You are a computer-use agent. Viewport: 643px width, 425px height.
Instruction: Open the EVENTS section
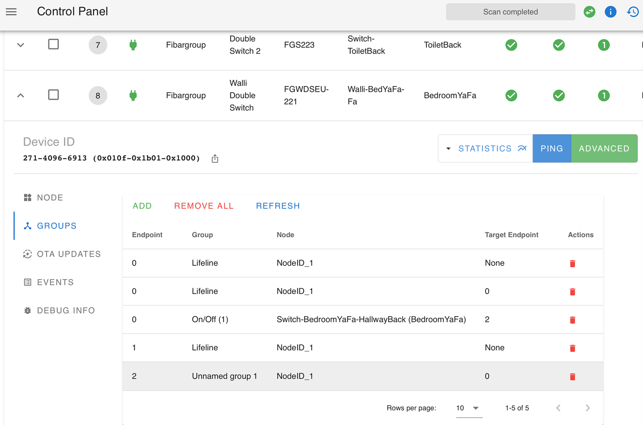tap(55, 282)
